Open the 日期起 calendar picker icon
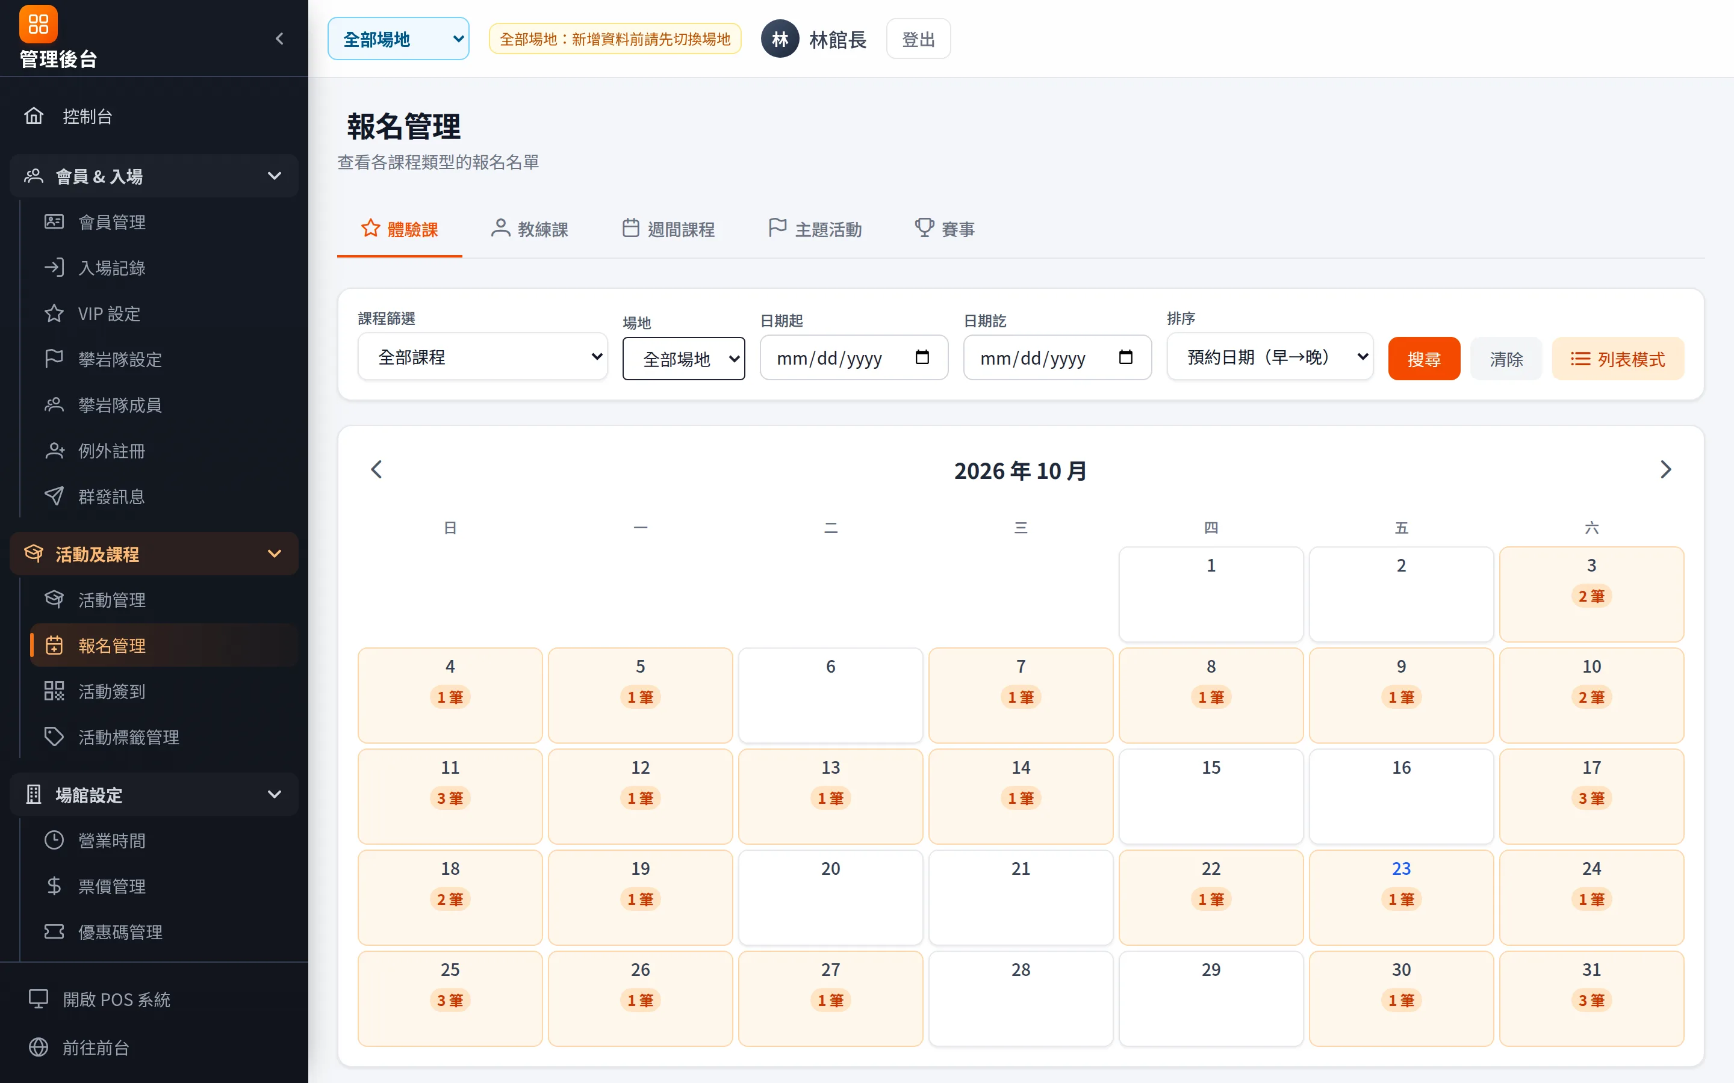Viewport: 1734px width, 1083px height. click(922, 357)
